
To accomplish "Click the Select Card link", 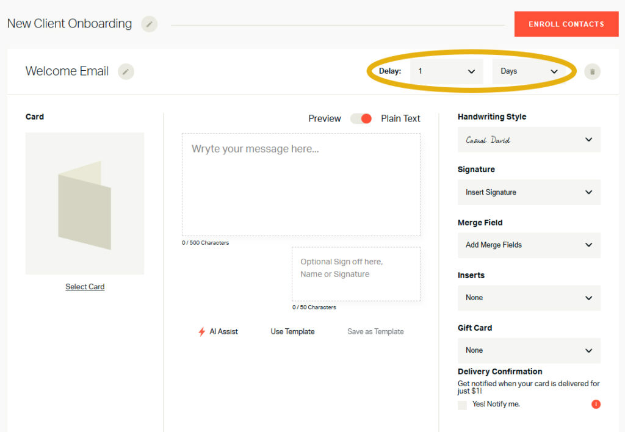I will (x=85, y=287).
